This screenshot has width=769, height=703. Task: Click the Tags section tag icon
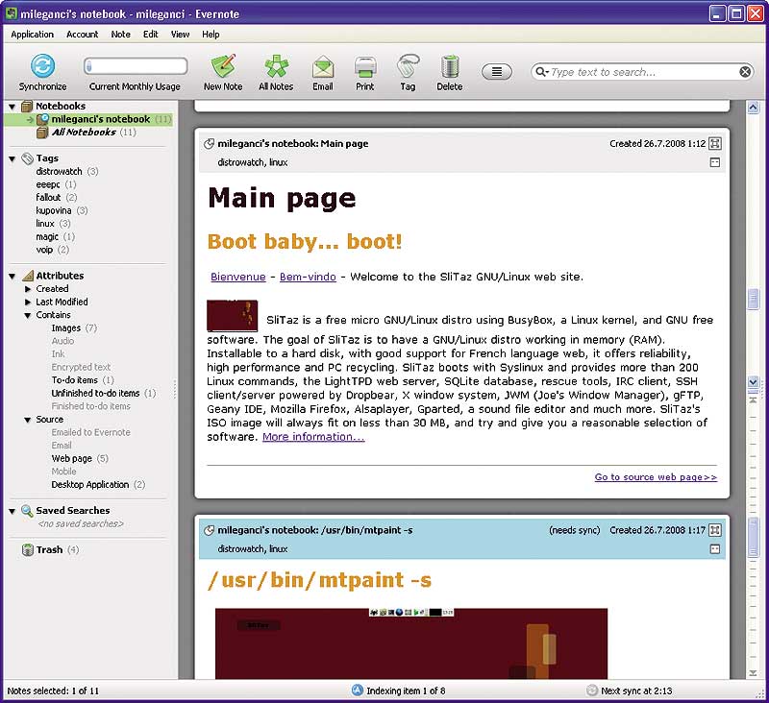pos(28,158)
